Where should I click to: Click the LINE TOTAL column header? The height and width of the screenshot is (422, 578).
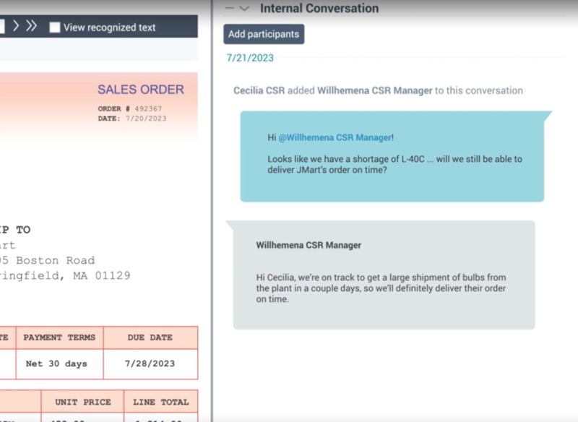coord(160,402)
